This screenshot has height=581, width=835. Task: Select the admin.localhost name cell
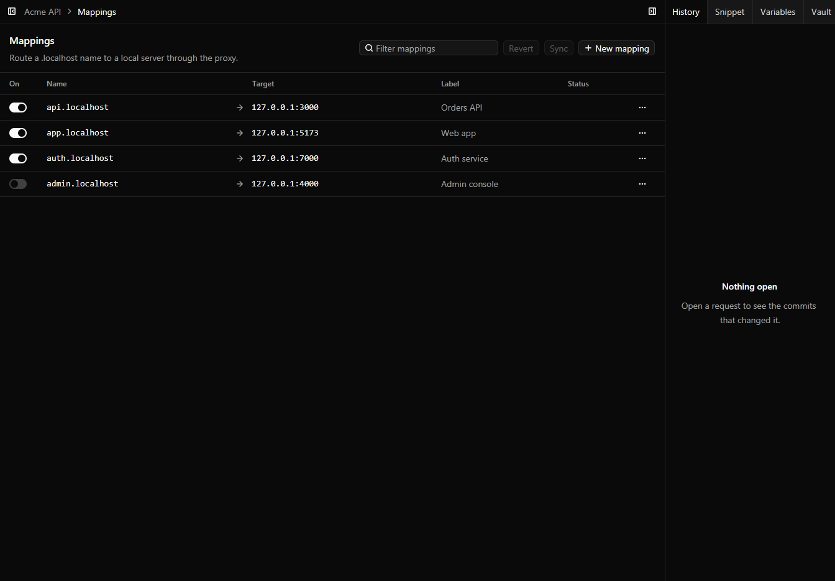pos(83,184)
